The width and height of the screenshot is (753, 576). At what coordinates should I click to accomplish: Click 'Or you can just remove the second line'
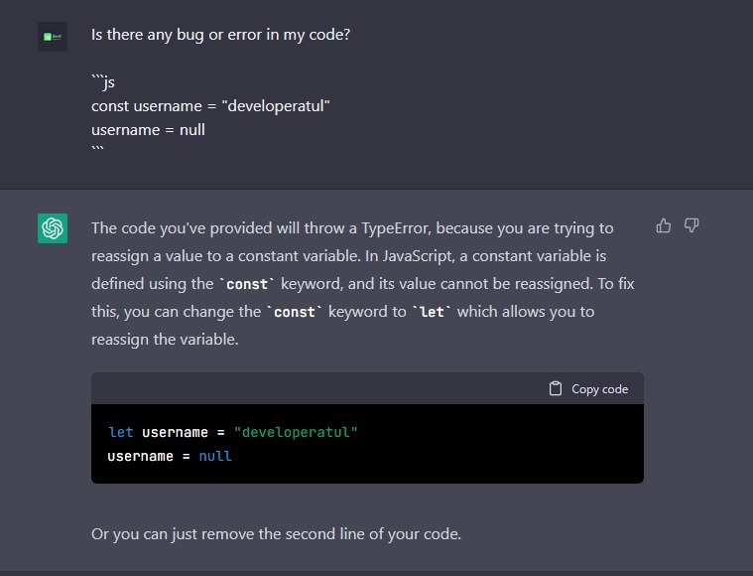pos(276,534)
